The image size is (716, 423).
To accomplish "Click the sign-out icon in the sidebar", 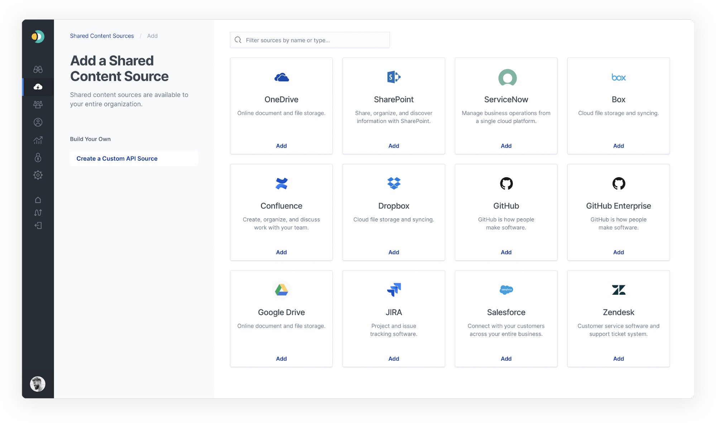I will point(38,225).
